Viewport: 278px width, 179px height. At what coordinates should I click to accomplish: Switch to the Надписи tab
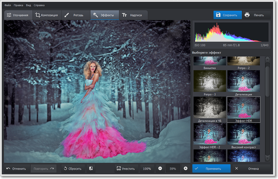point(133,15)
